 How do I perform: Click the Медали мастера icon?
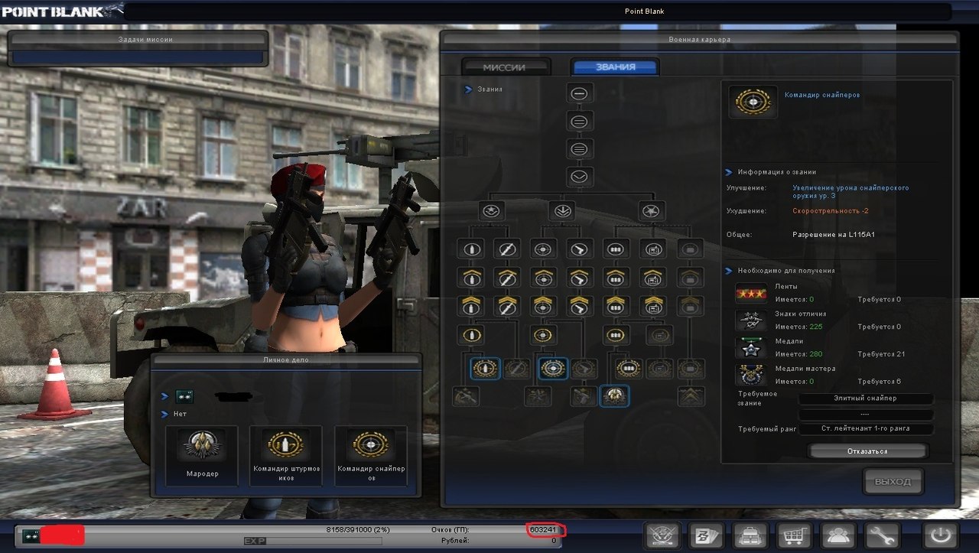[x=751, y=376]
